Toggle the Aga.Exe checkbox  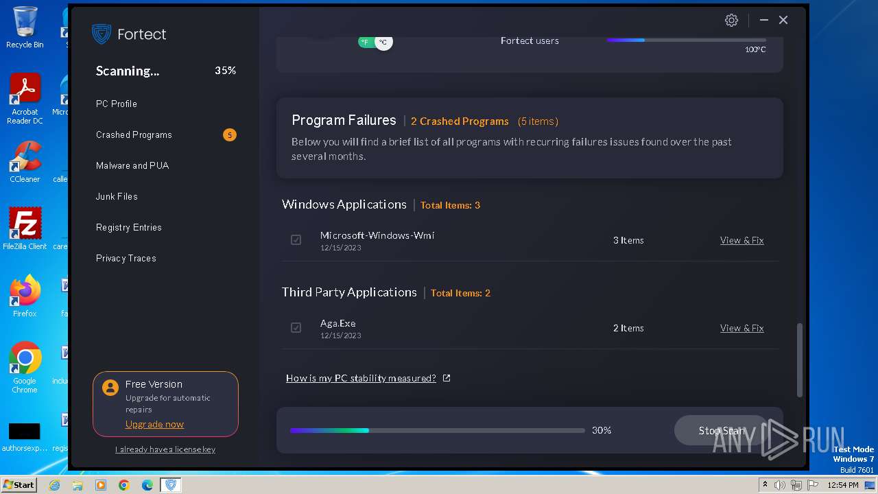pos(296,328)
